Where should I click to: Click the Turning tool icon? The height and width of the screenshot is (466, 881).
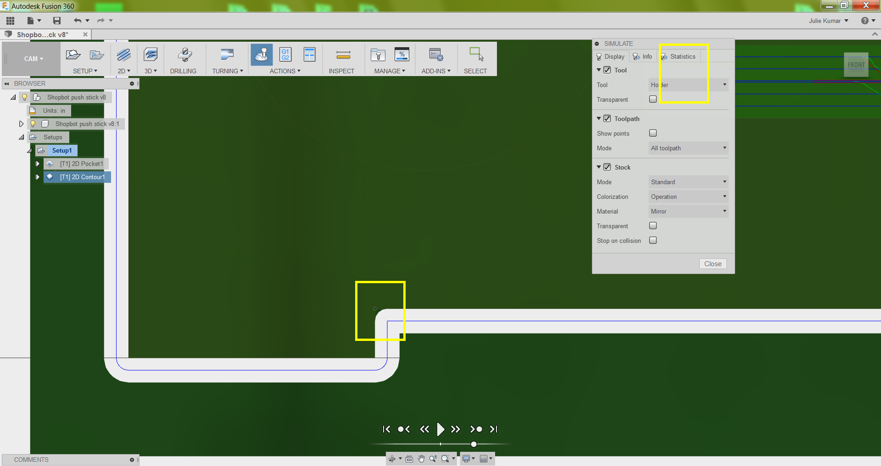pyautogui.click(x=227, y=55)
